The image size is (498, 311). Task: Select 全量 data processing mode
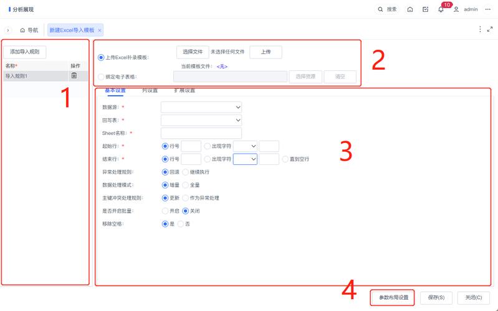point(186,185)
